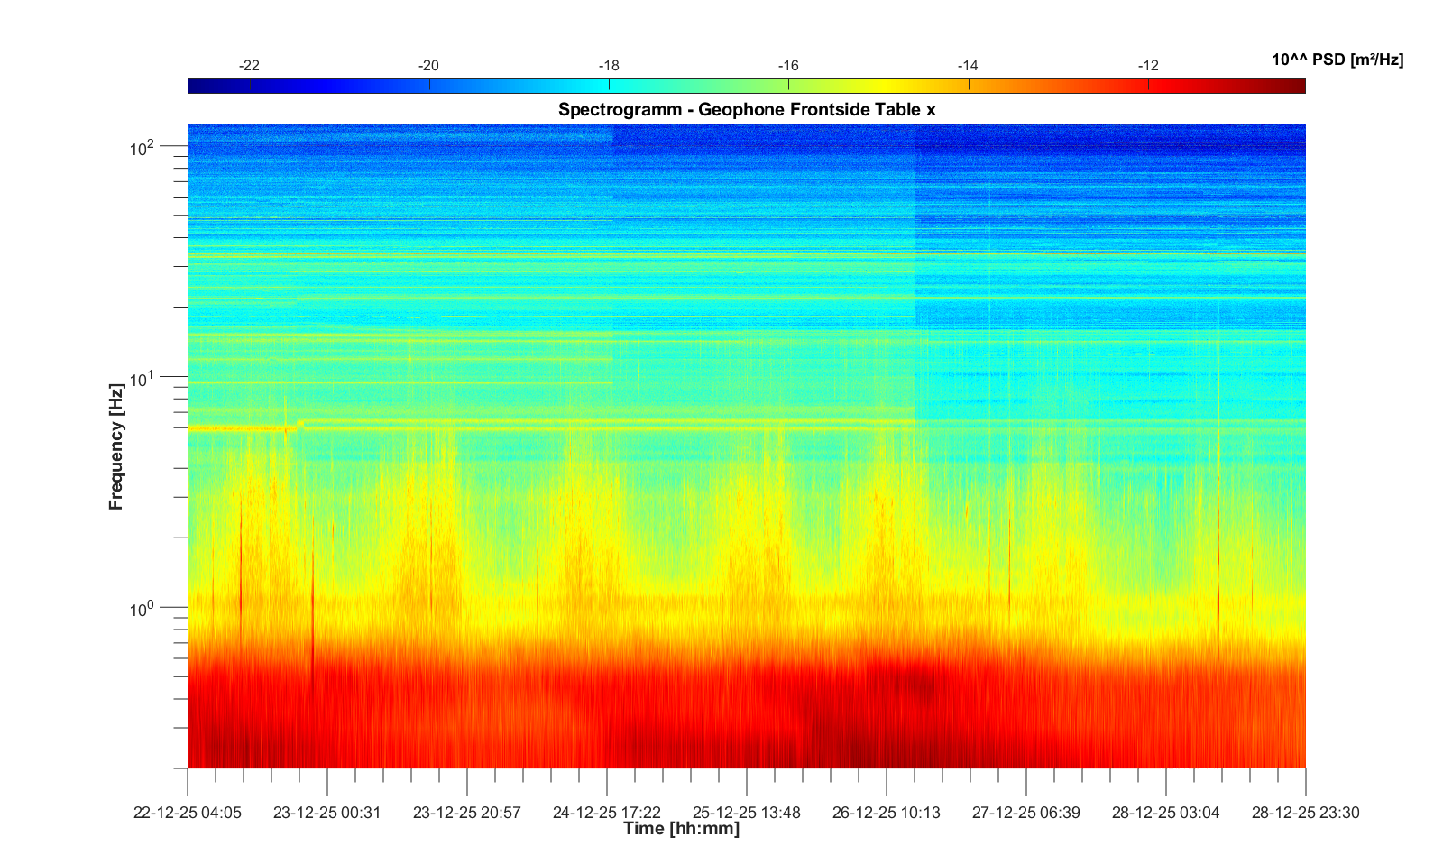Screen dimensions: 1443x855
Task: Select the -22 tick label on the colorbar
Action: pos(249,66)
